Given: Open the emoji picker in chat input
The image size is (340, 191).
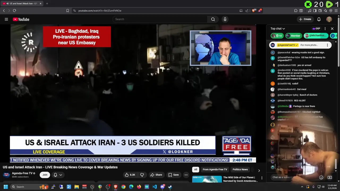Looking at the screenshot, I should pyautogui.click(x=321, y=177).
